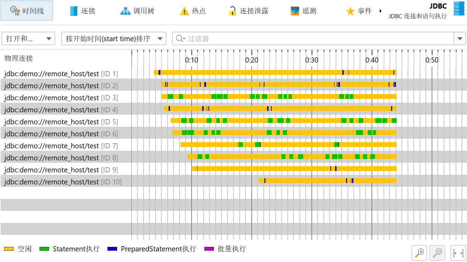The width and height of the screenshot is (467, 262).
Task: Select connection row [ID 1]
Action: pos(233,73)
